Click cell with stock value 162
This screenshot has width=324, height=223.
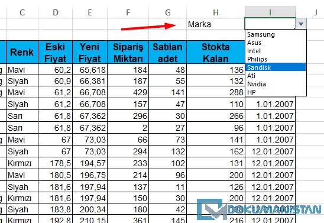click(216, 151)
